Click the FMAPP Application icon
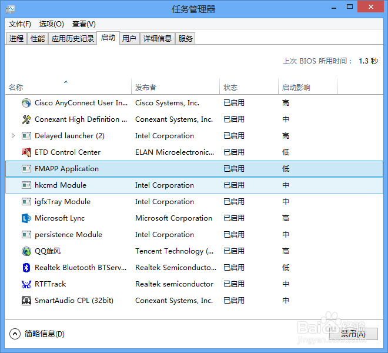The height and width of the screenshot is (353, 388). point(26,169)
